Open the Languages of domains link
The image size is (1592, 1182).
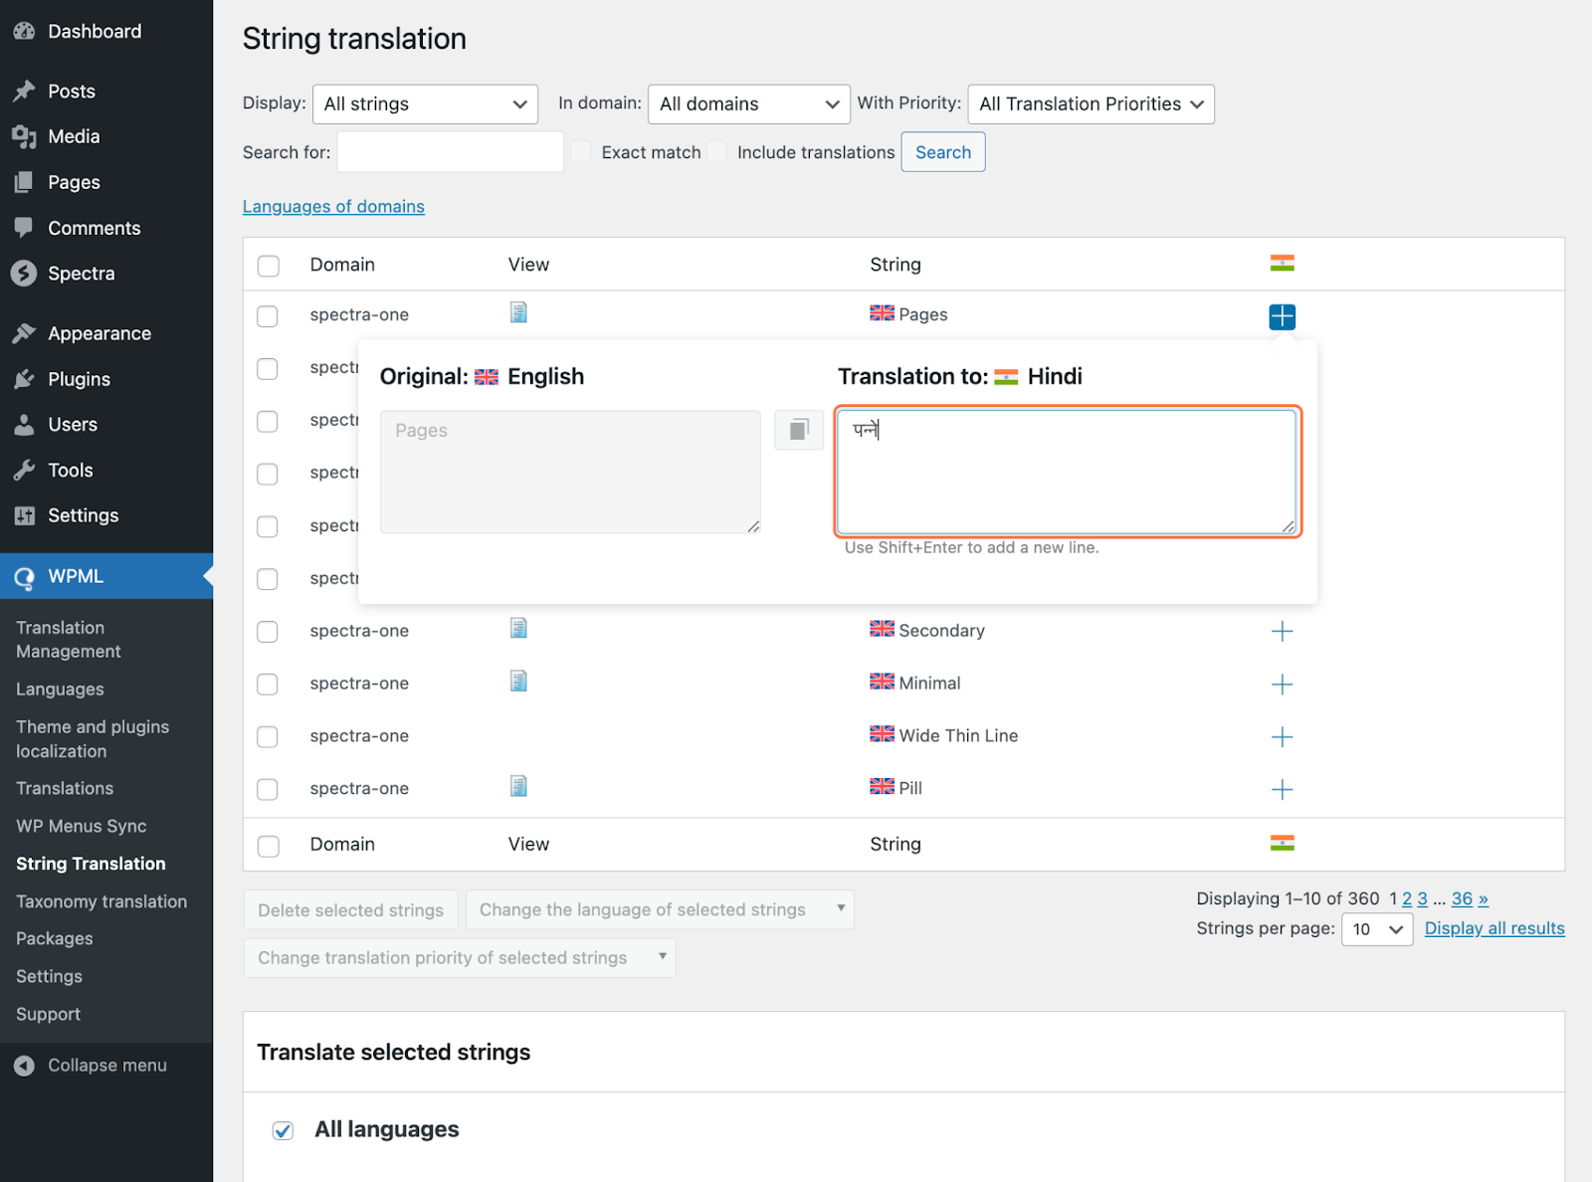pyautogui.click(x=333, y=206)
